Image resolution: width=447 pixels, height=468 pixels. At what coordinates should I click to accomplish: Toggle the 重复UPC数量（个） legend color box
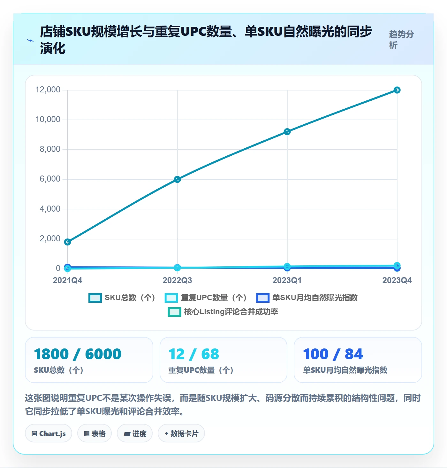(x=171, y=298)
